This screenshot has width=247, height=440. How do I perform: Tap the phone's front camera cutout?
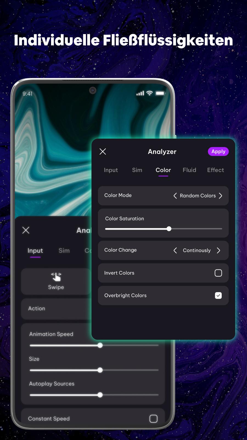click(93, 90)
